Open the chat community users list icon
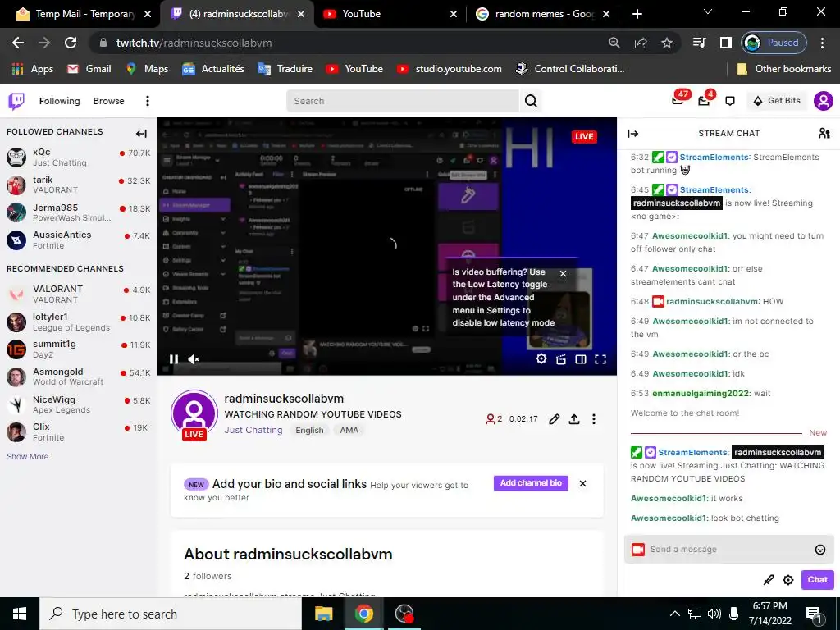 pos(824,134)
